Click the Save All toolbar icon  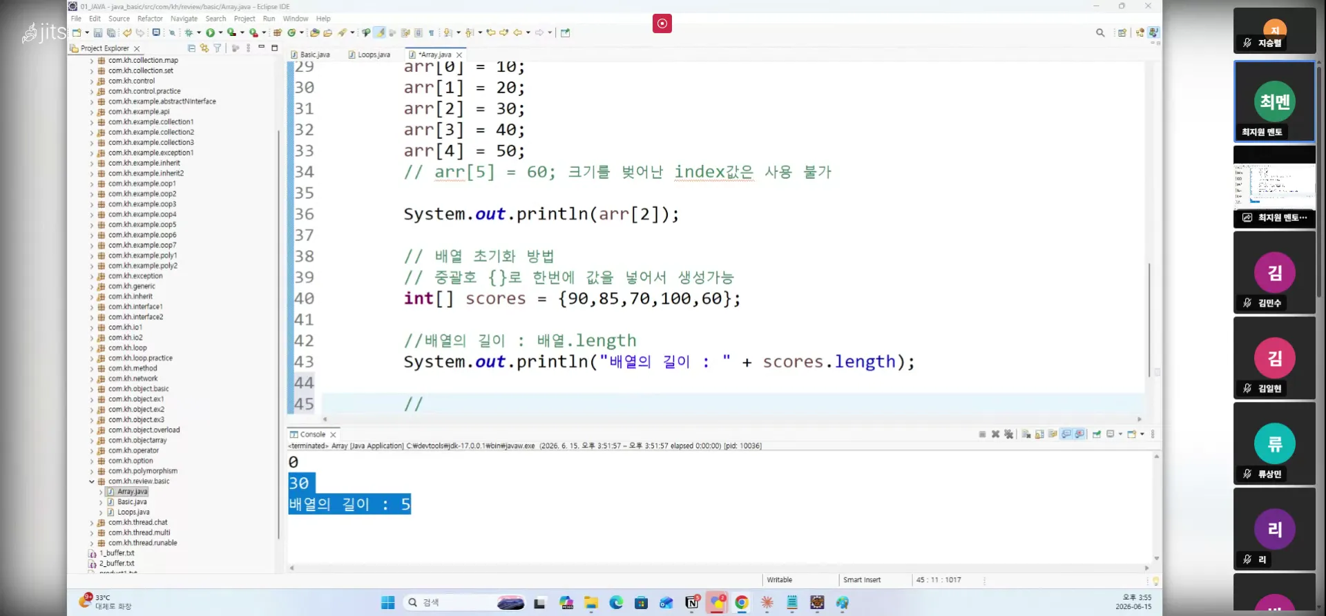pyautogui.click(x=110, y=32)
